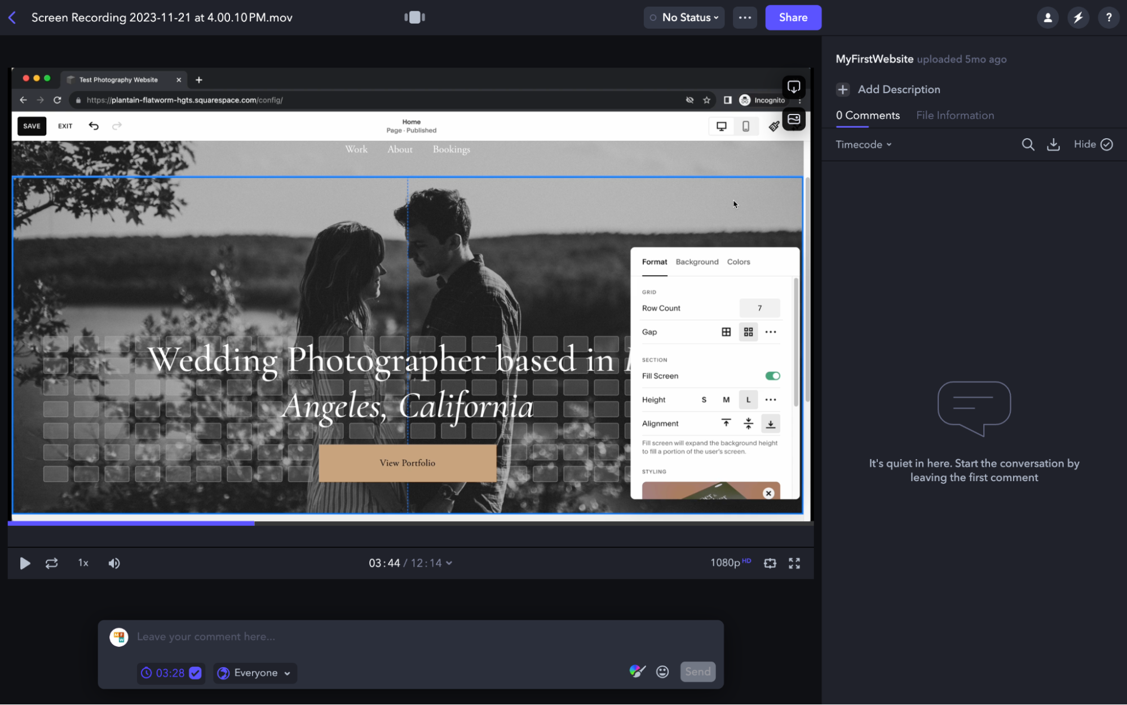Click the Bookings navigation link

(x=451, y=149)
